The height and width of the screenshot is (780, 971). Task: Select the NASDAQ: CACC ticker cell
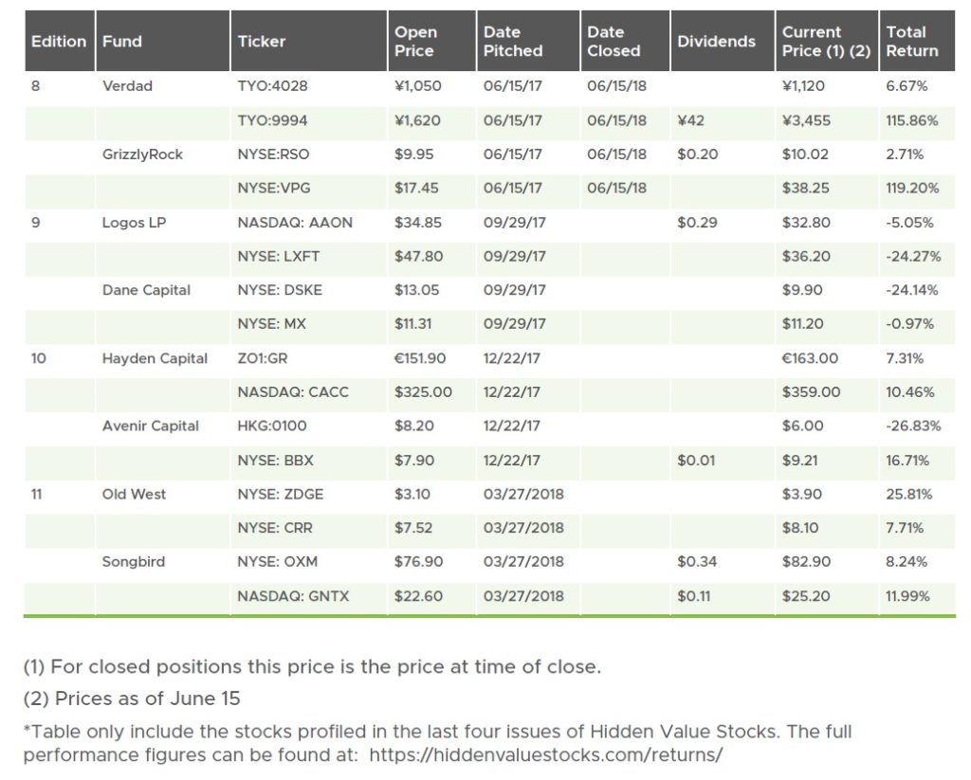tap(294, 392)
